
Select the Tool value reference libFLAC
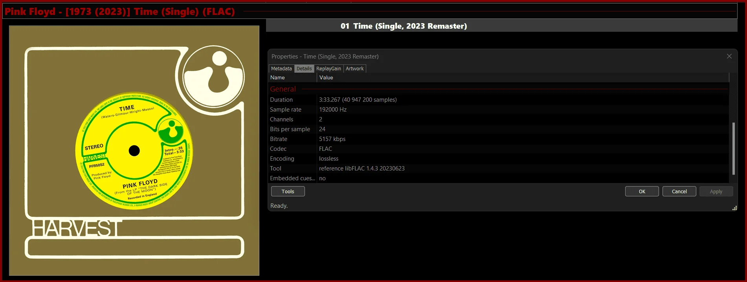pos(362,168)
